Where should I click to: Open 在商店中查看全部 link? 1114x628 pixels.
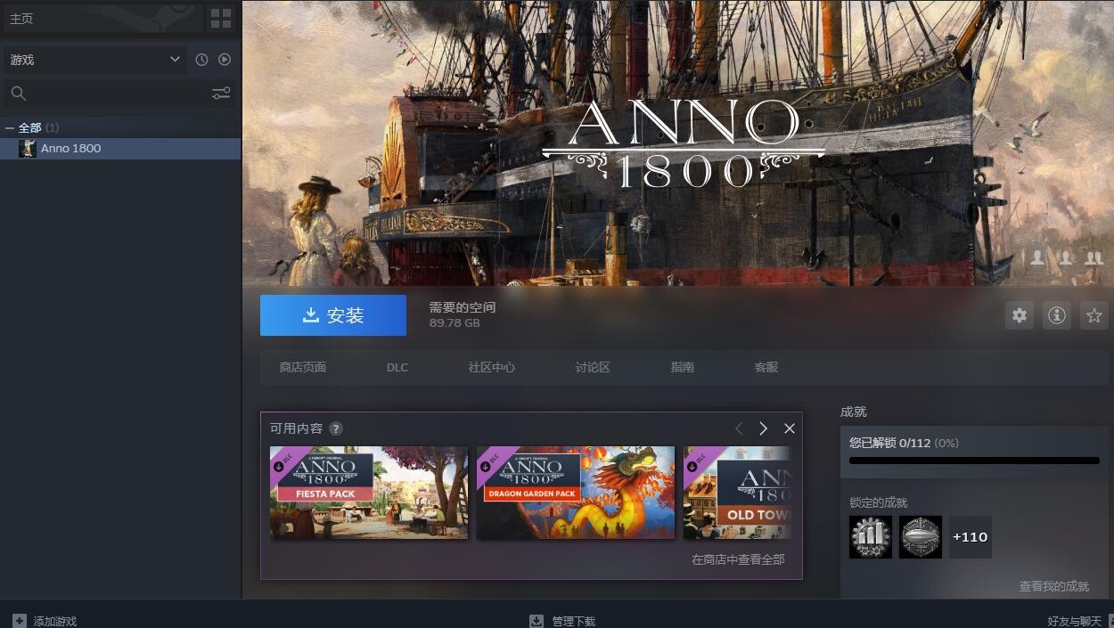[738, 559]
